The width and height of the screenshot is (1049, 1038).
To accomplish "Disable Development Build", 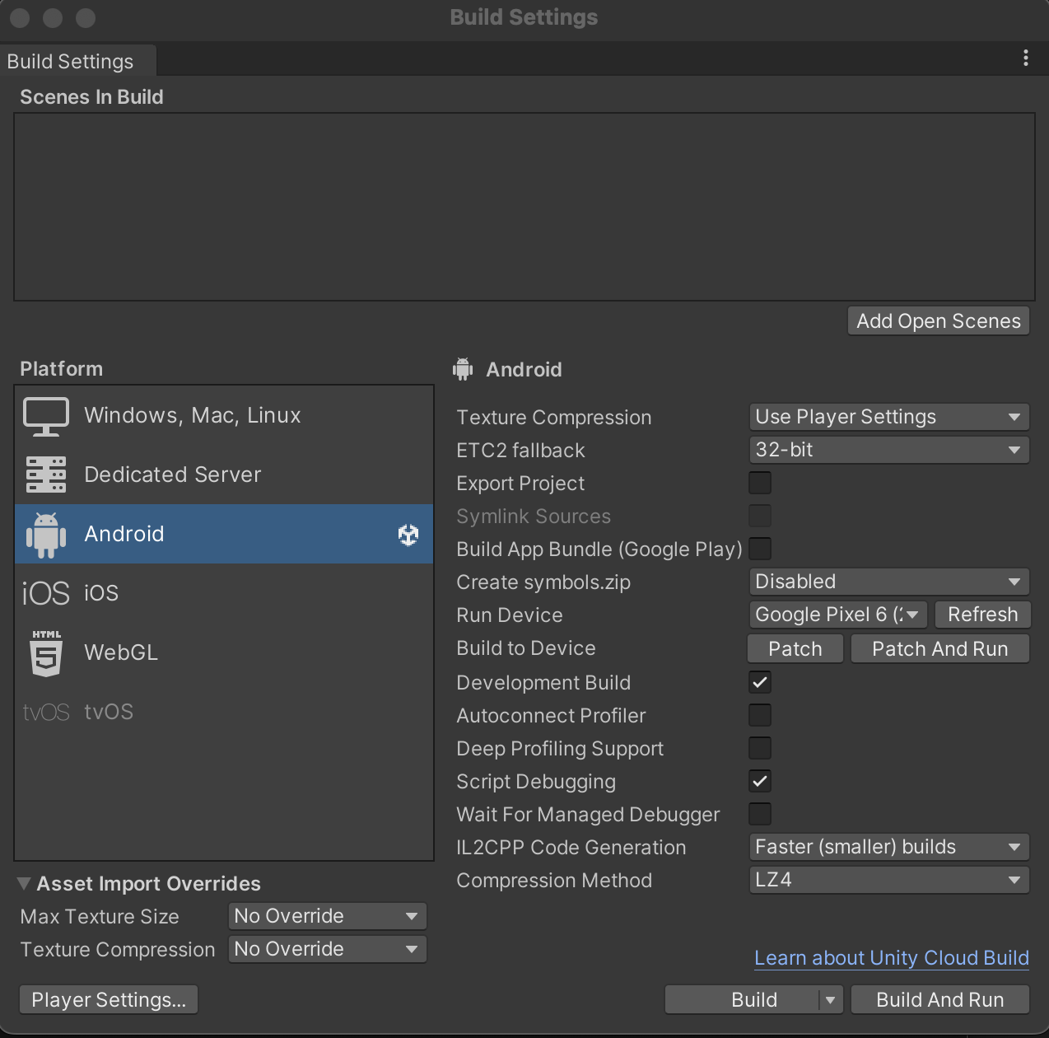I will pos(759,682).
